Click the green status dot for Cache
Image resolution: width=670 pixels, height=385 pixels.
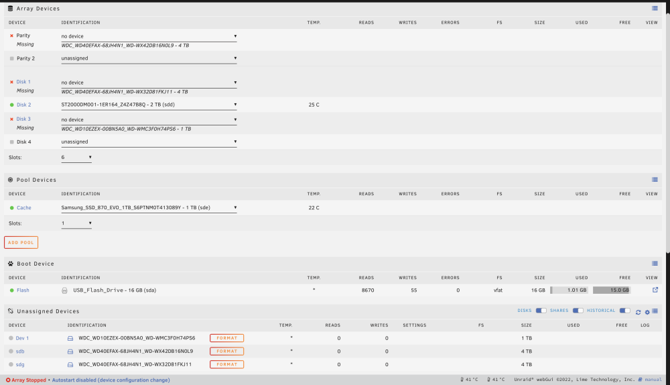click(x=11, y=207)
